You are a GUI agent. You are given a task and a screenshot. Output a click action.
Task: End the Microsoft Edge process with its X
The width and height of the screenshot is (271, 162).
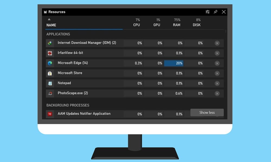(x=217, y=63)
